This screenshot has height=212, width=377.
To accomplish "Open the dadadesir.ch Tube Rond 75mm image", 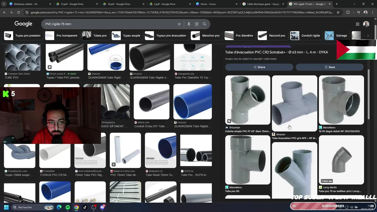I will click(x=161, y=150).
